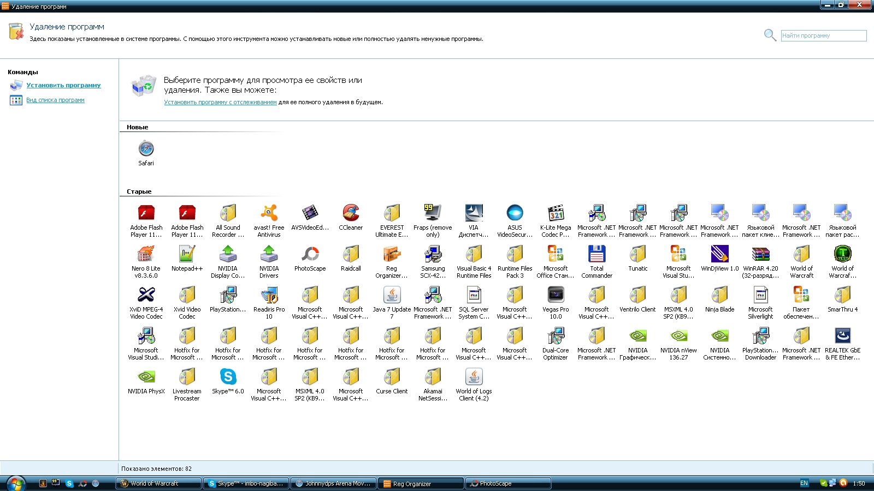This screenshot has height=491, width=874.
Task: Choose the green World of Warcraft icon
Action: click(x=842, y=254)
